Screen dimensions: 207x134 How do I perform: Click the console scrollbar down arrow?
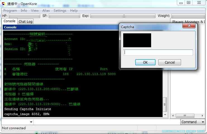[165, 114]
